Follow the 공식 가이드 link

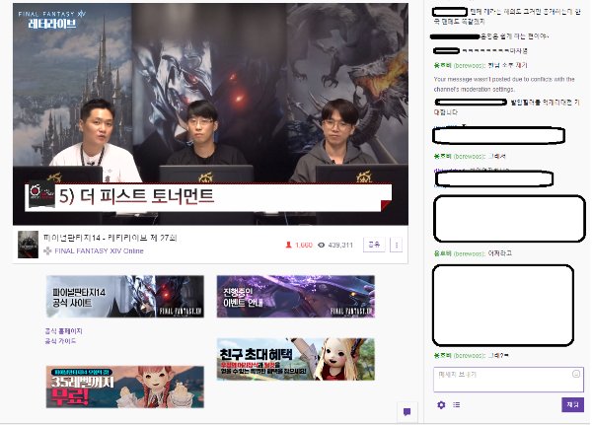tap(60, 341)
